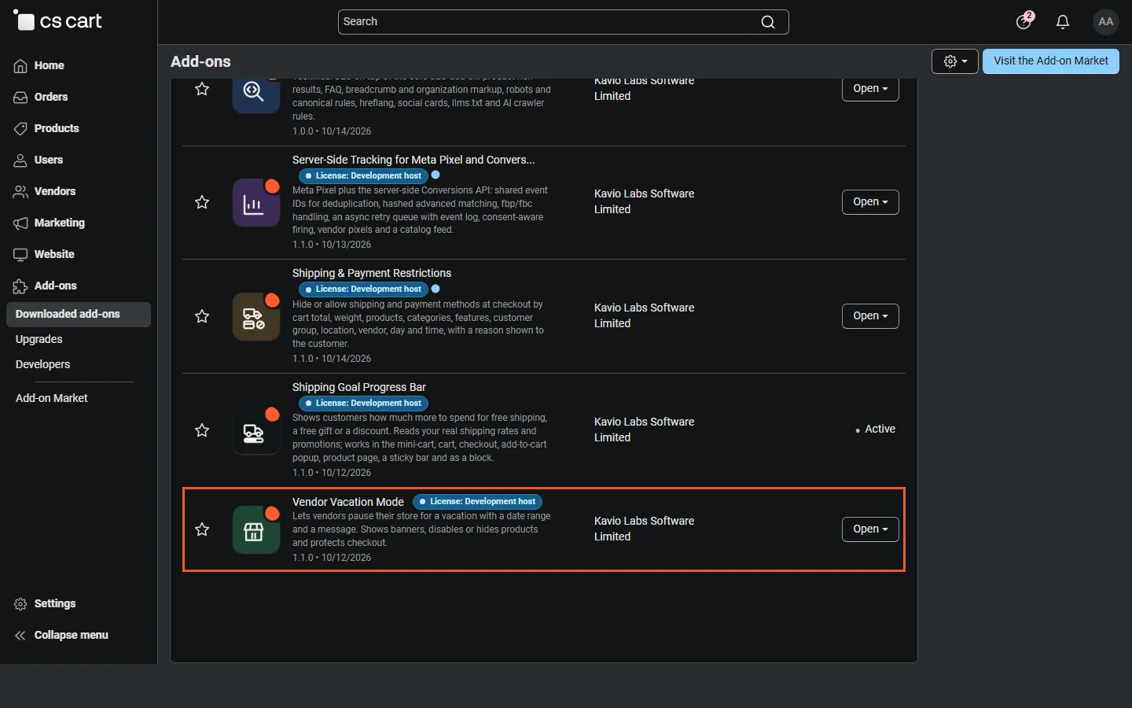Click the Marketing megaphone icon
The width and height of the screenshot is (1132, 708).
[x=20, y=223]
